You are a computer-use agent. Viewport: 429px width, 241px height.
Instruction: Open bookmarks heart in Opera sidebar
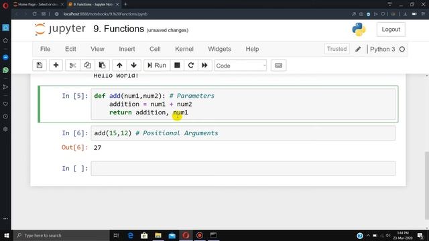coord(5,104)
